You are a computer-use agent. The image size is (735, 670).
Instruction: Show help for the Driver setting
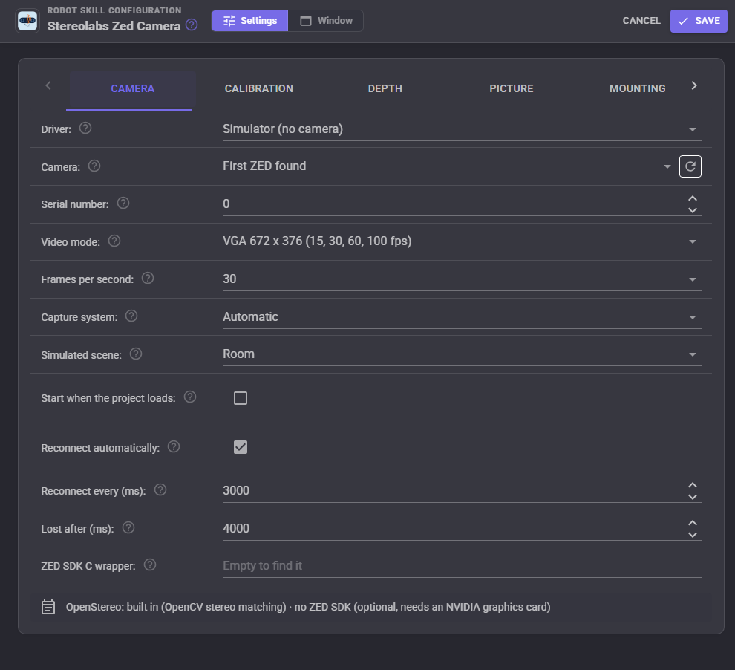coord(85,128)
